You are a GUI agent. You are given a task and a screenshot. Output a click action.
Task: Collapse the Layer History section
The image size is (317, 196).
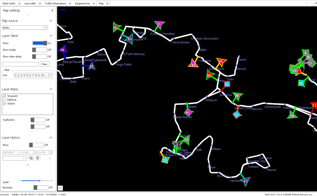click(51, 138)
